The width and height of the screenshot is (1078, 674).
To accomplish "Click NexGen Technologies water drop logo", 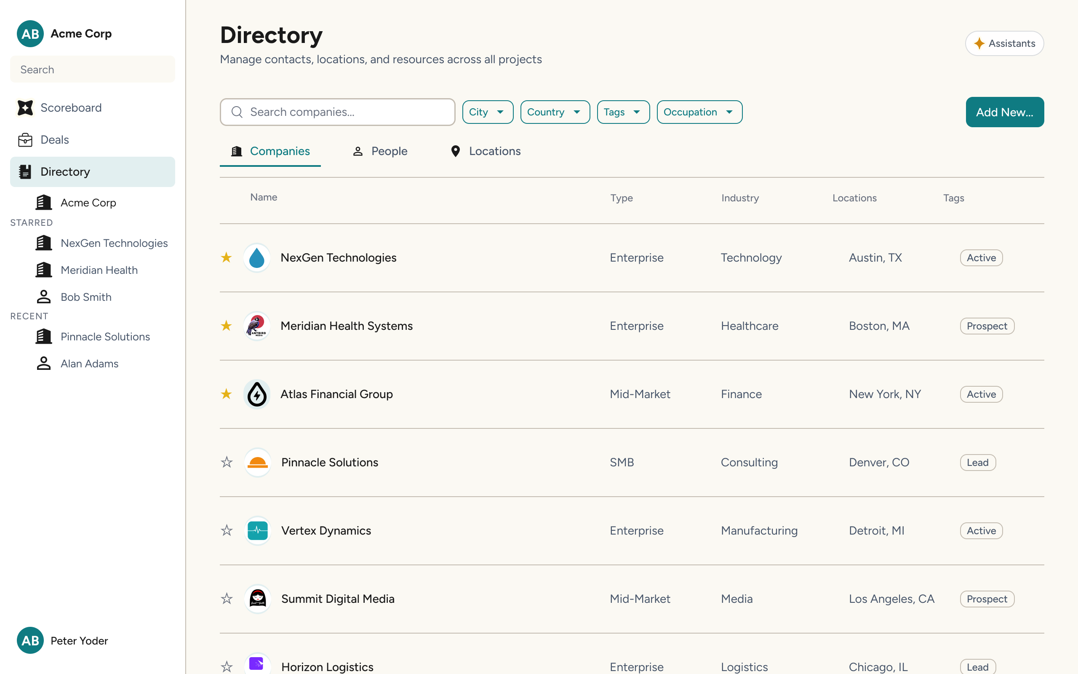I will [257, 258].
